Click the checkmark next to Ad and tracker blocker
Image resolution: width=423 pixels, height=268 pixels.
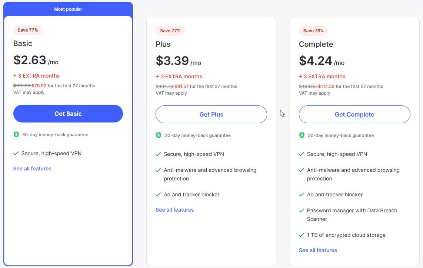pyautogui.click(x=158, y=195)
